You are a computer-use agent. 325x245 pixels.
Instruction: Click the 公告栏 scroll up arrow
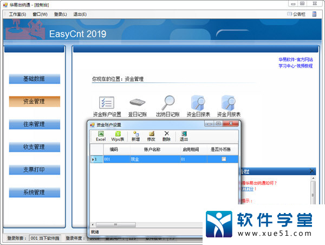click(313, 178)
